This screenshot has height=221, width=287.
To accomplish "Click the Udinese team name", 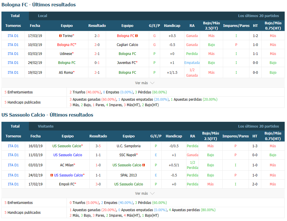I will (x=66, y=54).
